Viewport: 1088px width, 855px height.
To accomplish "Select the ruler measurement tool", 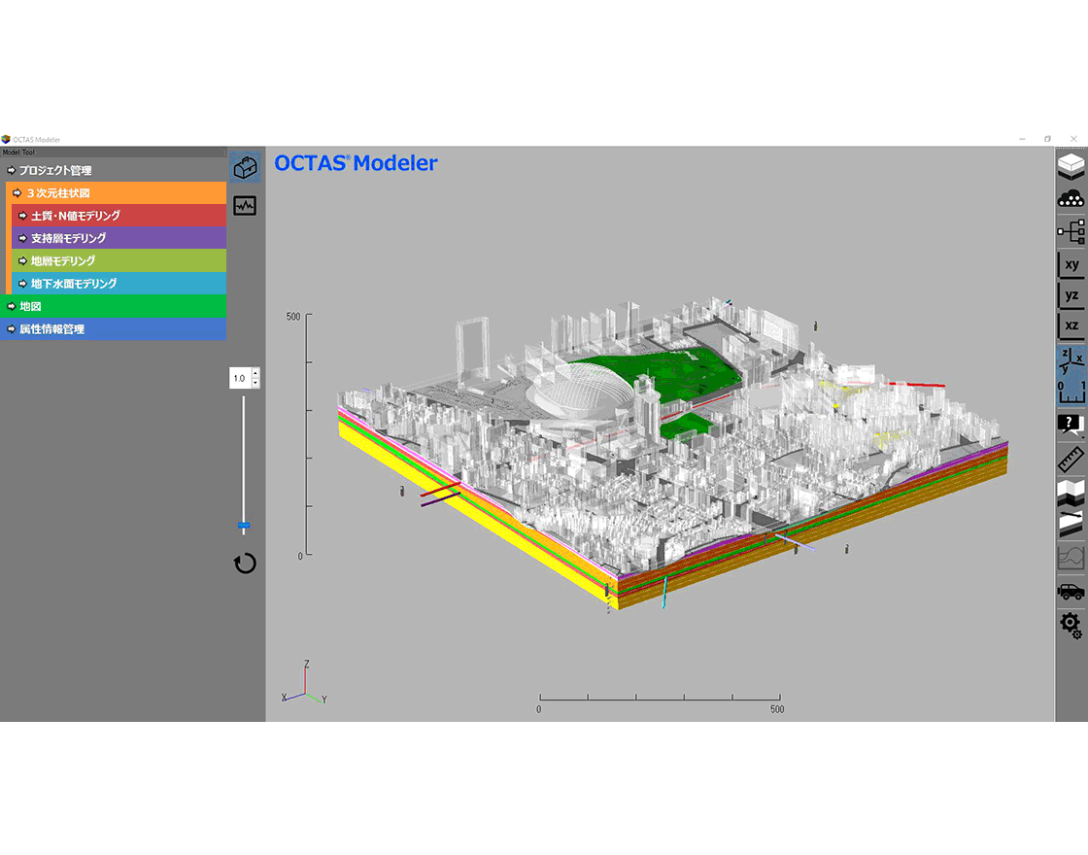I will (1071, 460).
